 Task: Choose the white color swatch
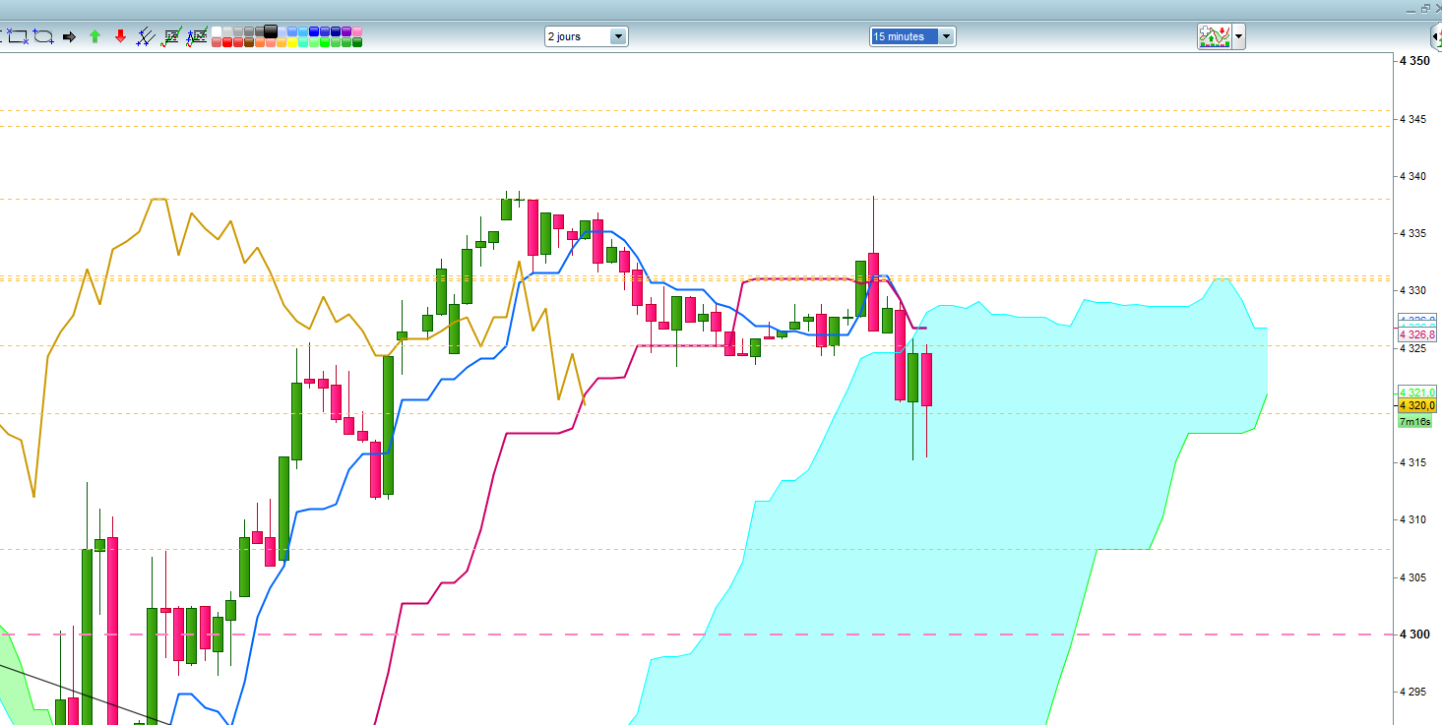pos(217,31)
